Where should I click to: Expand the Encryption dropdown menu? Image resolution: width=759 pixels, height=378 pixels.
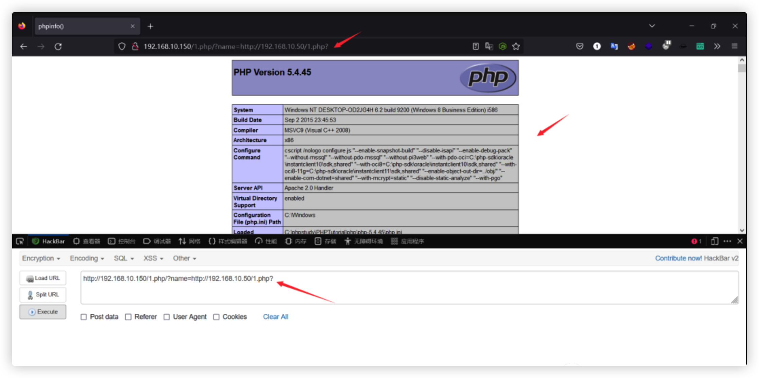coord(41,258)
